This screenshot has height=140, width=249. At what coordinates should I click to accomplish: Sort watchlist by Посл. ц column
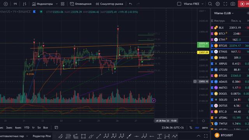click(x=236, y=21)
